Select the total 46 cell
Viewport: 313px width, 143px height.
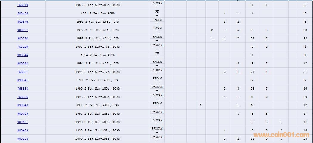click(305, 89)
